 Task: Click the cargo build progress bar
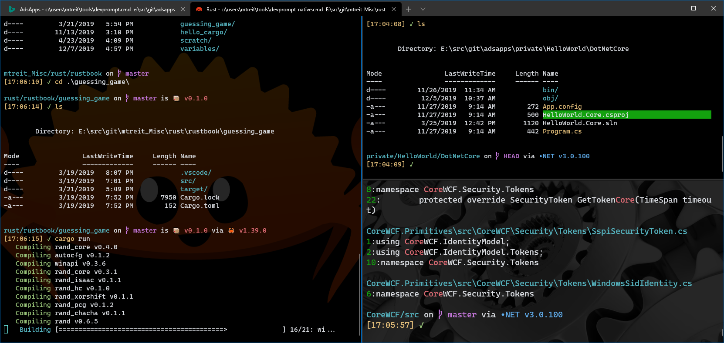coord(170,330)
